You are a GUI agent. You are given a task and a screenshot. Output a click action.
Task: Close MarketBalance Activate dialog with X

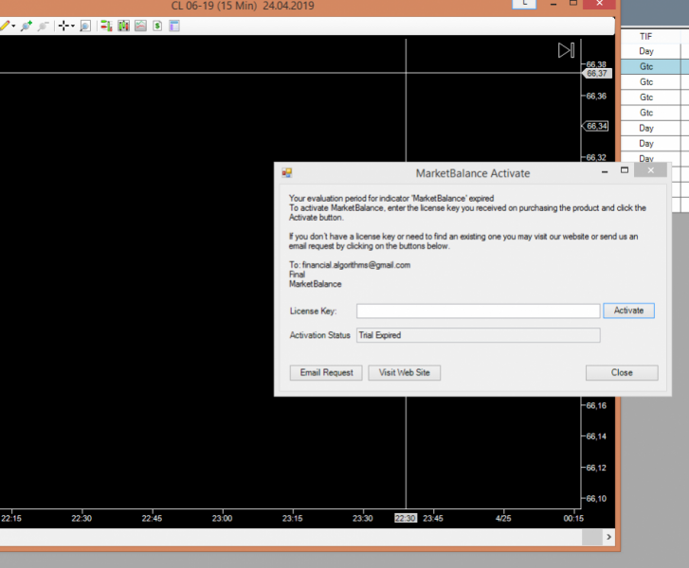click(x=651, y=170)
